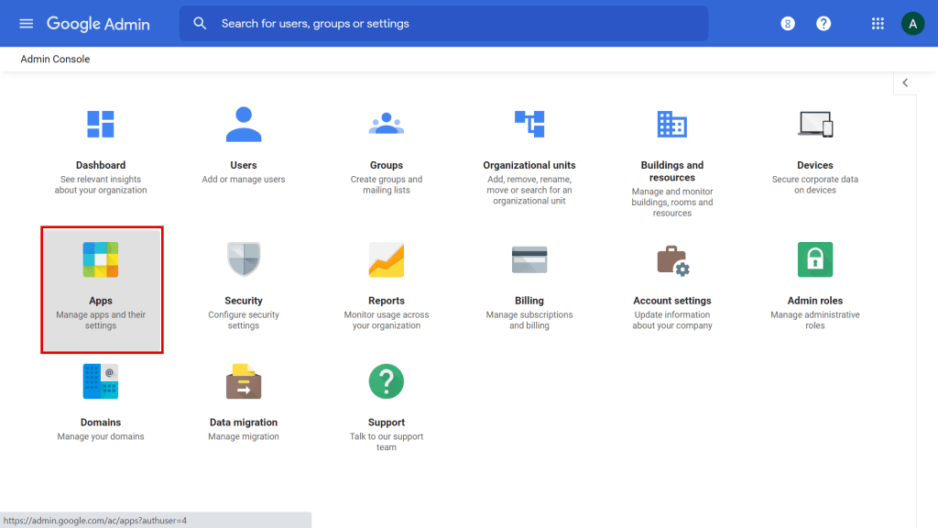Screen dimensions: 938x528
Task: Open the Dashboard icon
Action: pos(101,124)
